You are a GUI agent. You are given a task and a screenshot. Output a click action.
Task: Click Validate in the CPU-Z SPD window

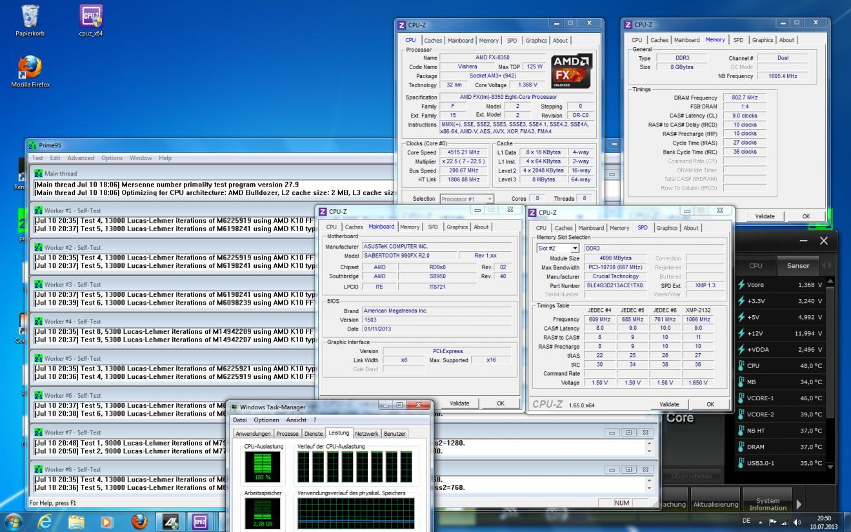(670, 404)
